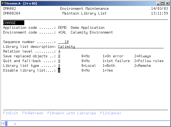Select the Relation level input
Image resolution: width=171 pixels, height=127 pixels.
(59, 51)
